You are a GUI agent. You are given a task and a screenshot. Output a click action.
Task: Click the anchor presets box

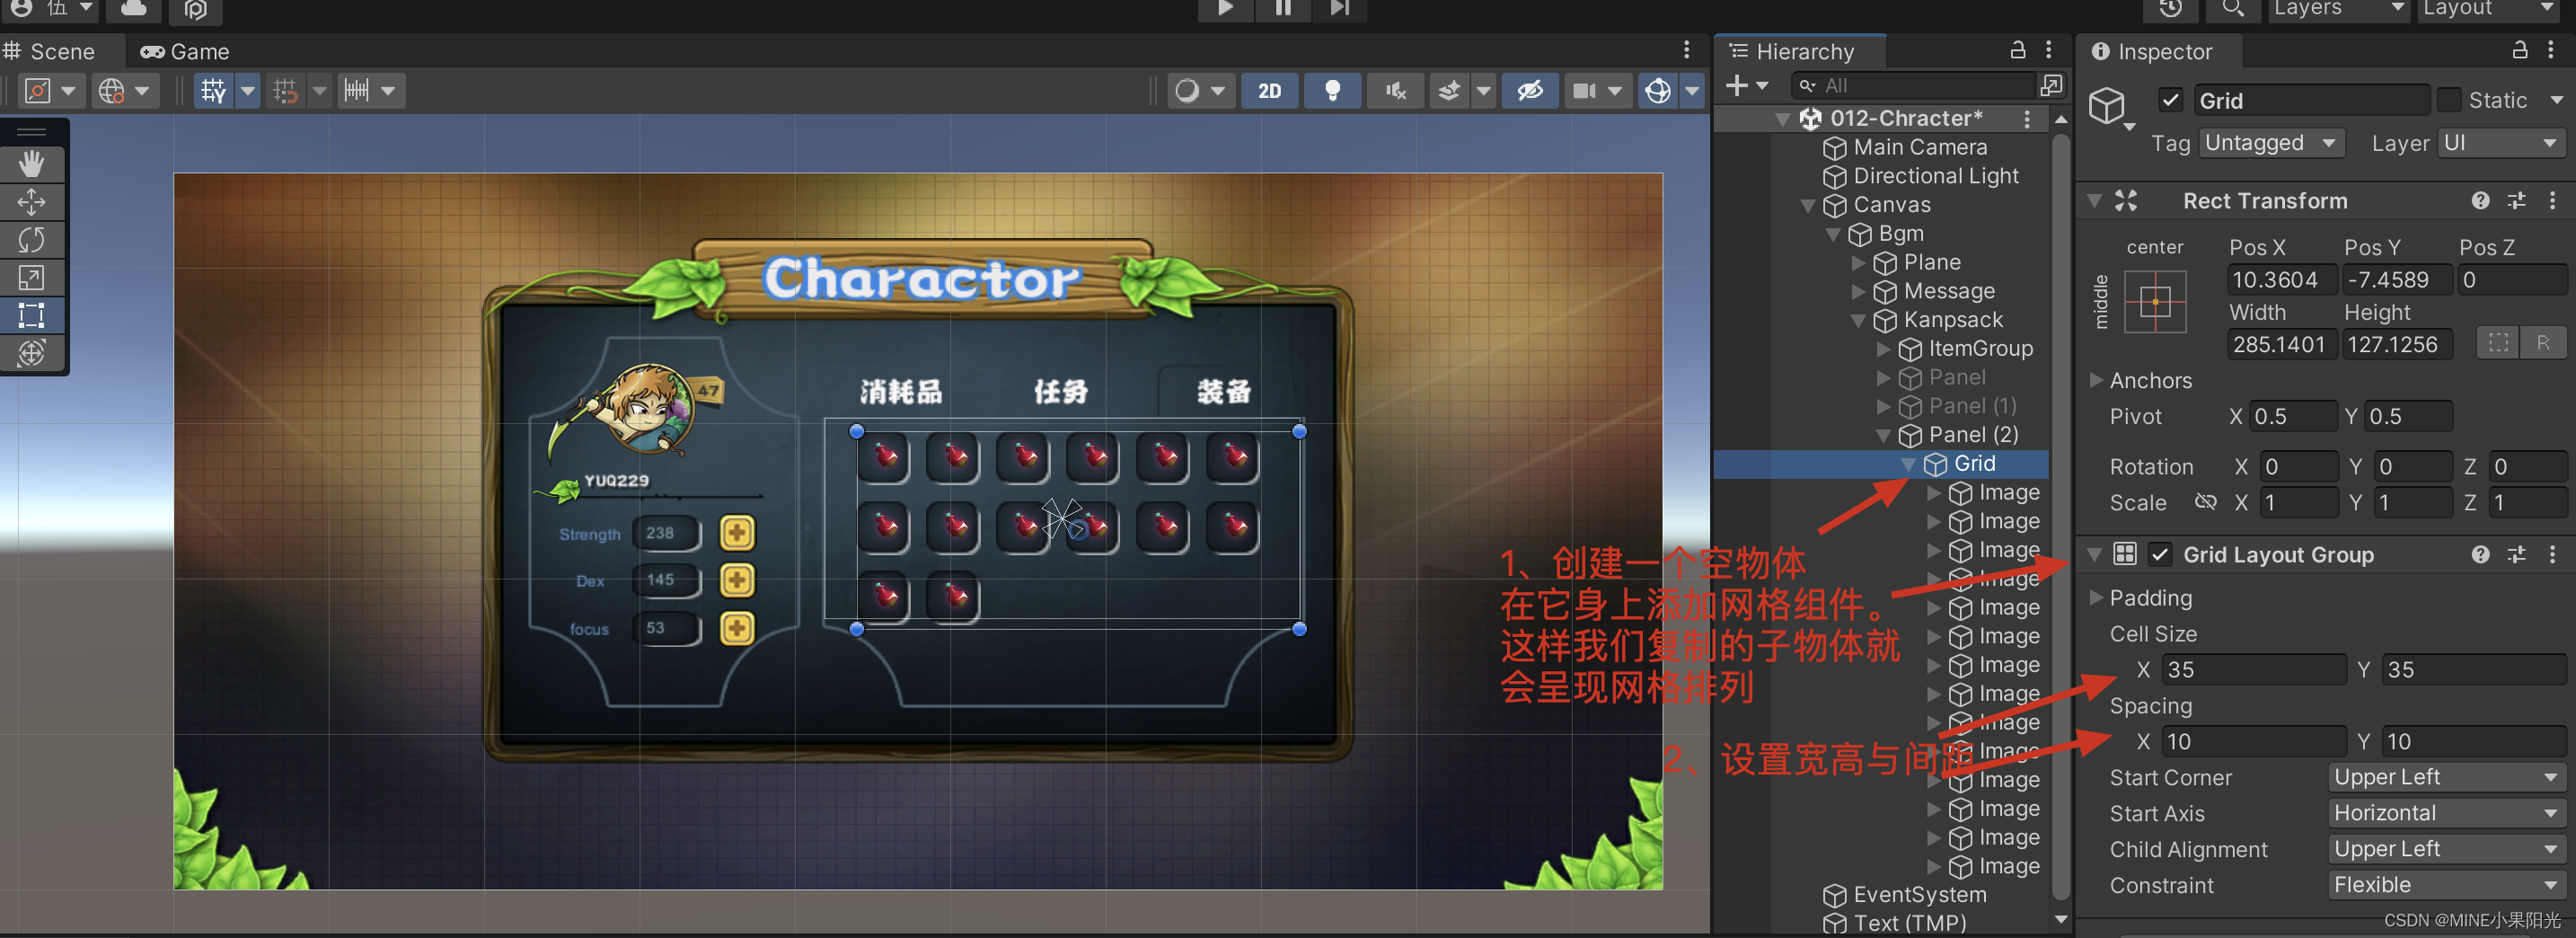click(2155, 302)
